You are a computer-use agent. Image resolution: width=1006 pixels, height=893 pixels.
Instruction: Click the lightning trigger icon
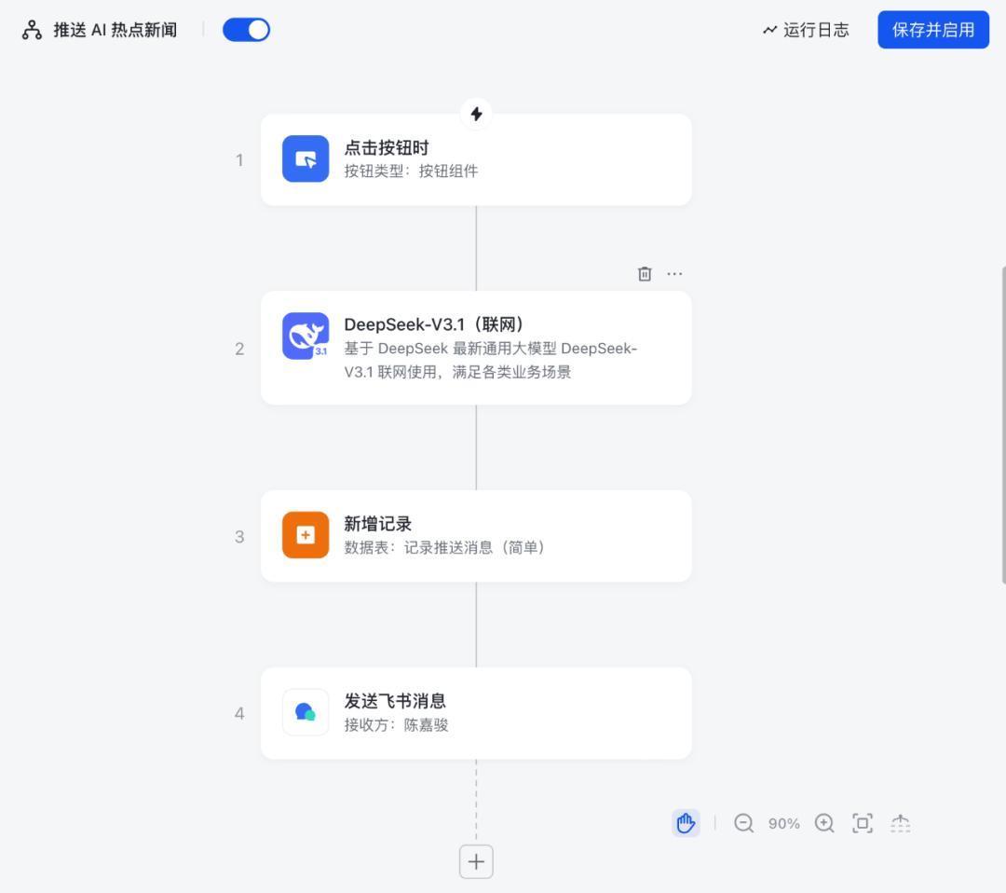click(x=476, y=114)
